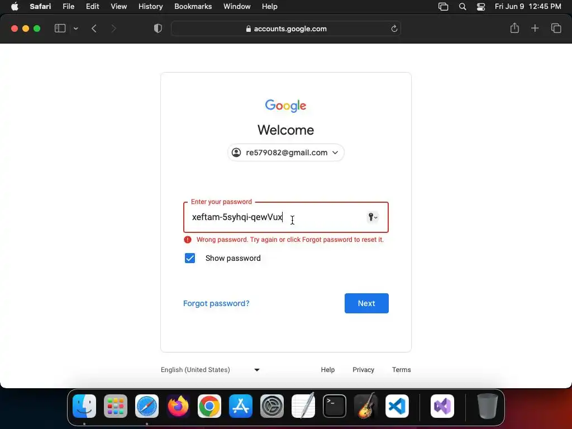Click the Forgot password? link
572x429 pixels.
(216, 303)
